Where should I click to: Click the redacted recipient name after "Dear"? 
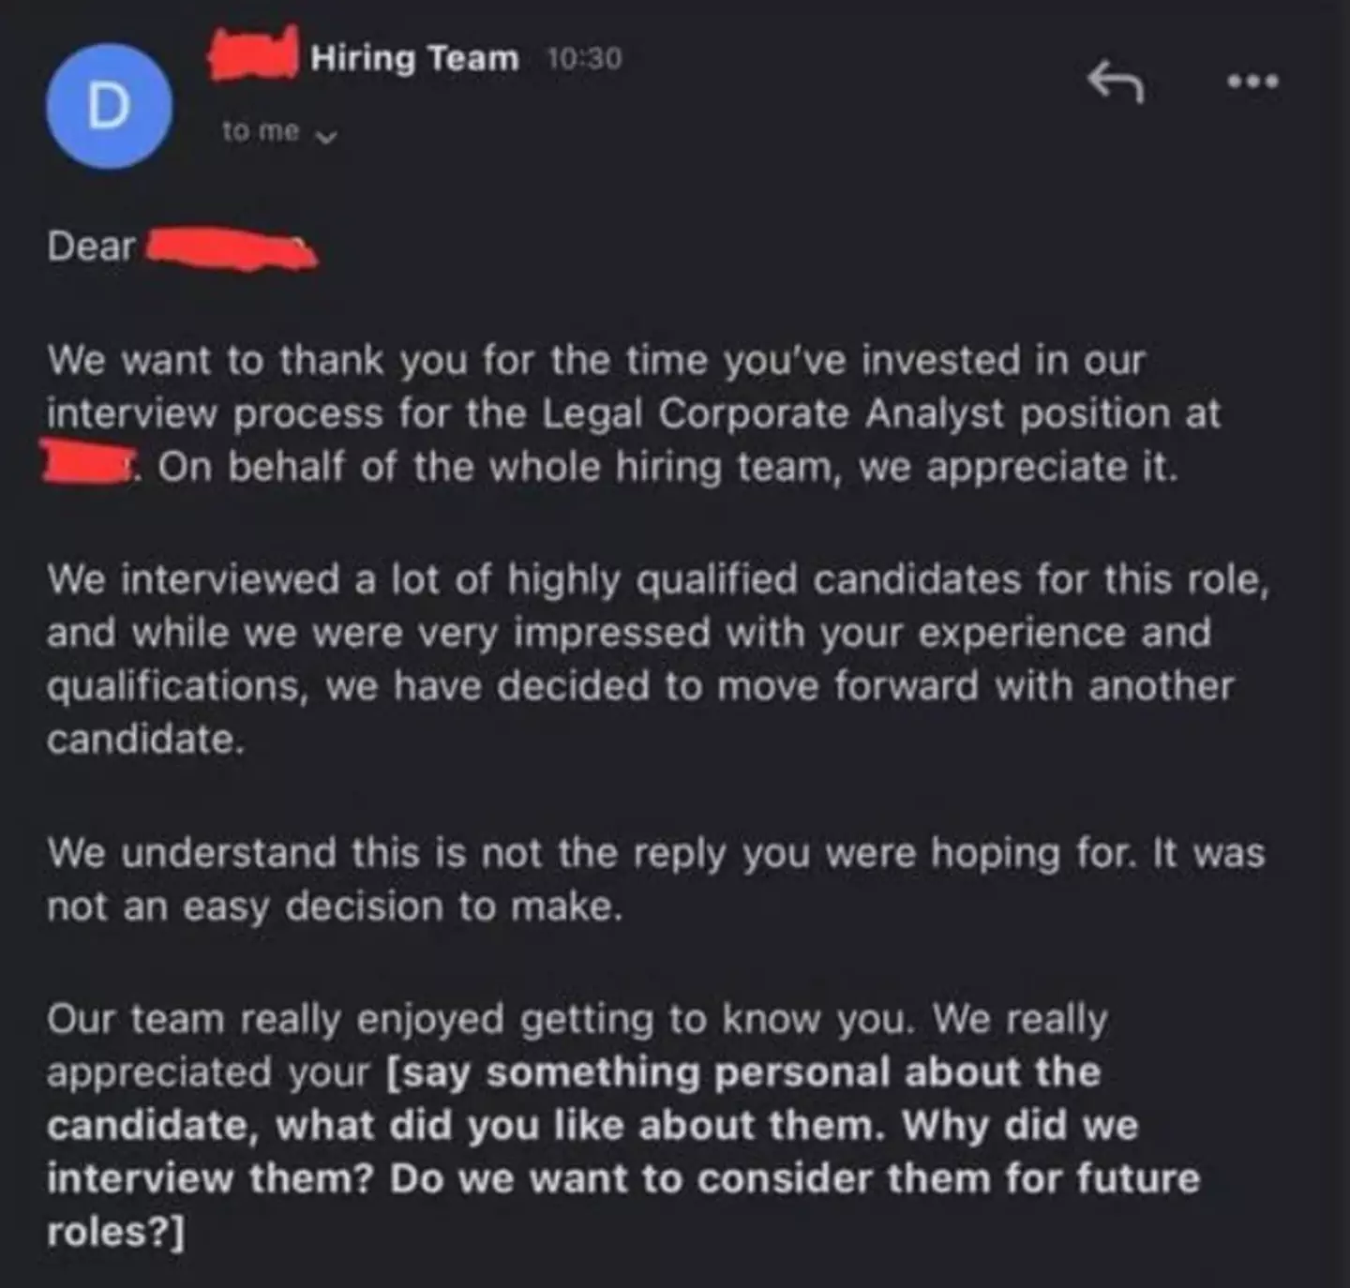232,249
